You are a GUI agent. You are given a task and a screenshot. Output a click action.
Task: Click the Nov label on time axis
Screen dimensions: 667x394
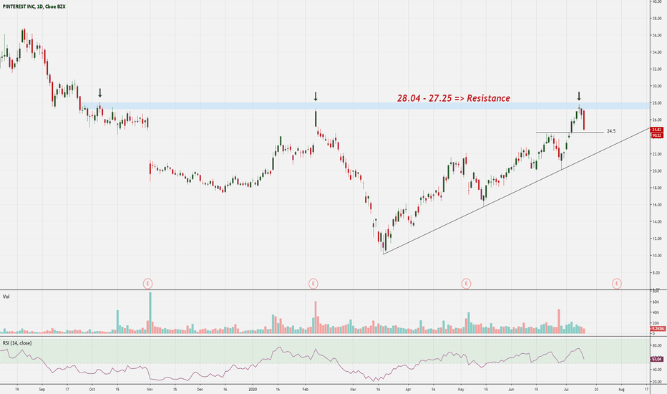(x=150, y=389)
